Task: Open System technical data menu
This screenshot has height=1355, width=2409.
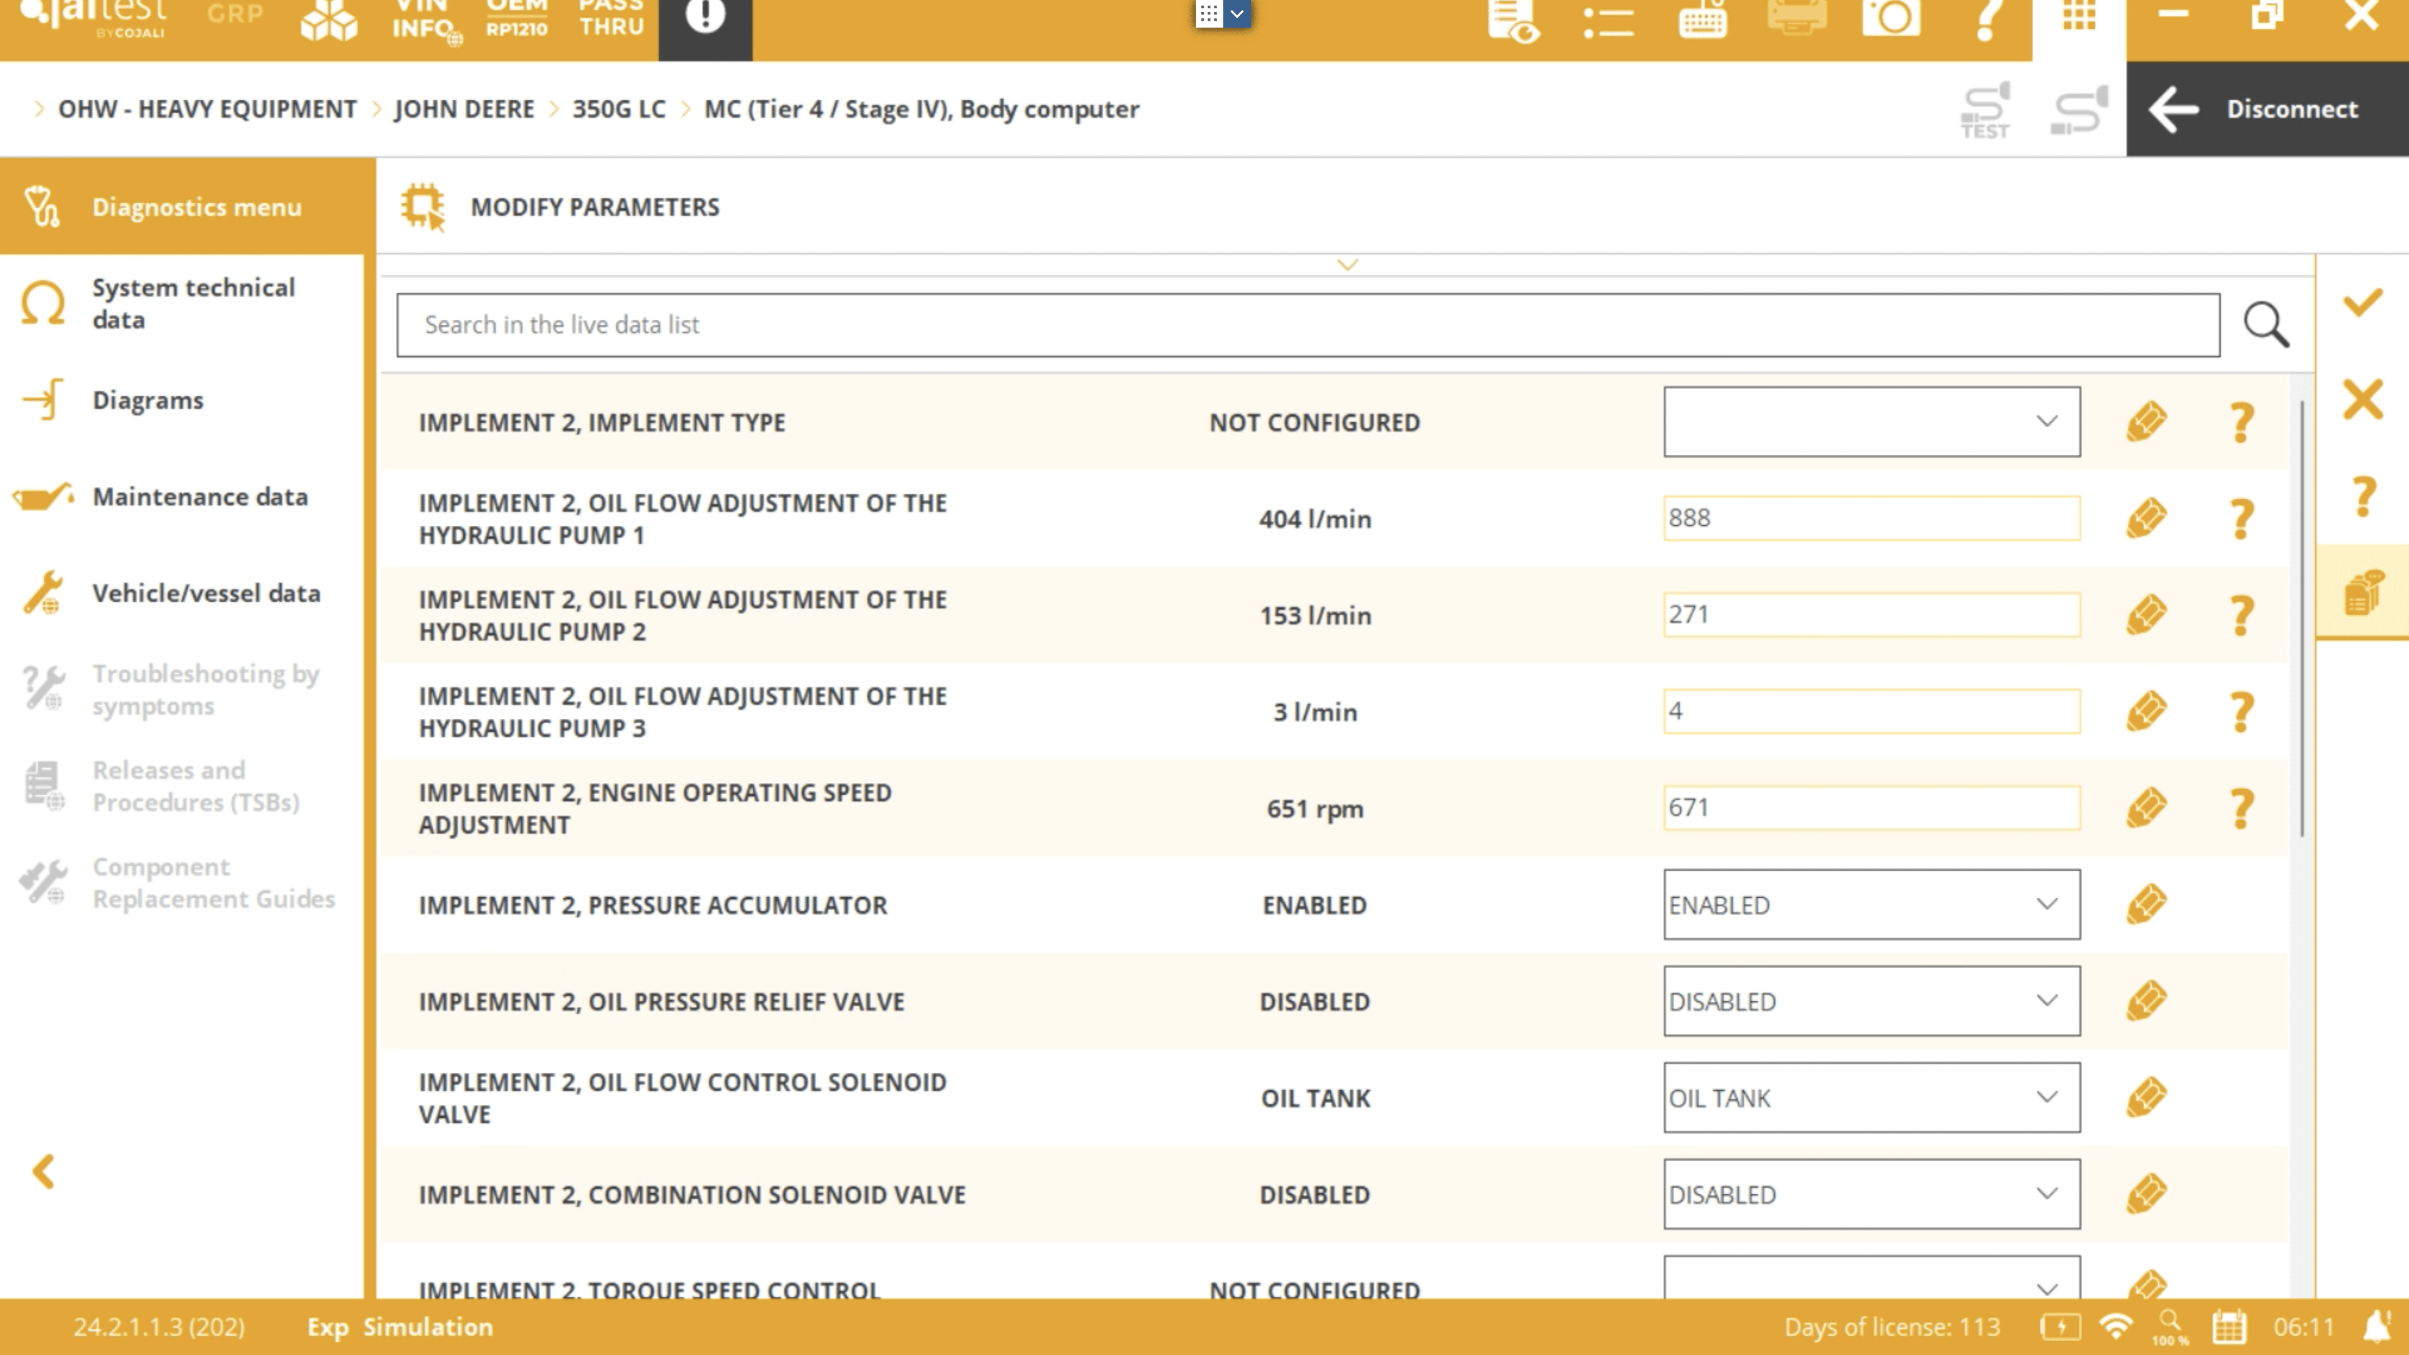Action: coord(193,303)
